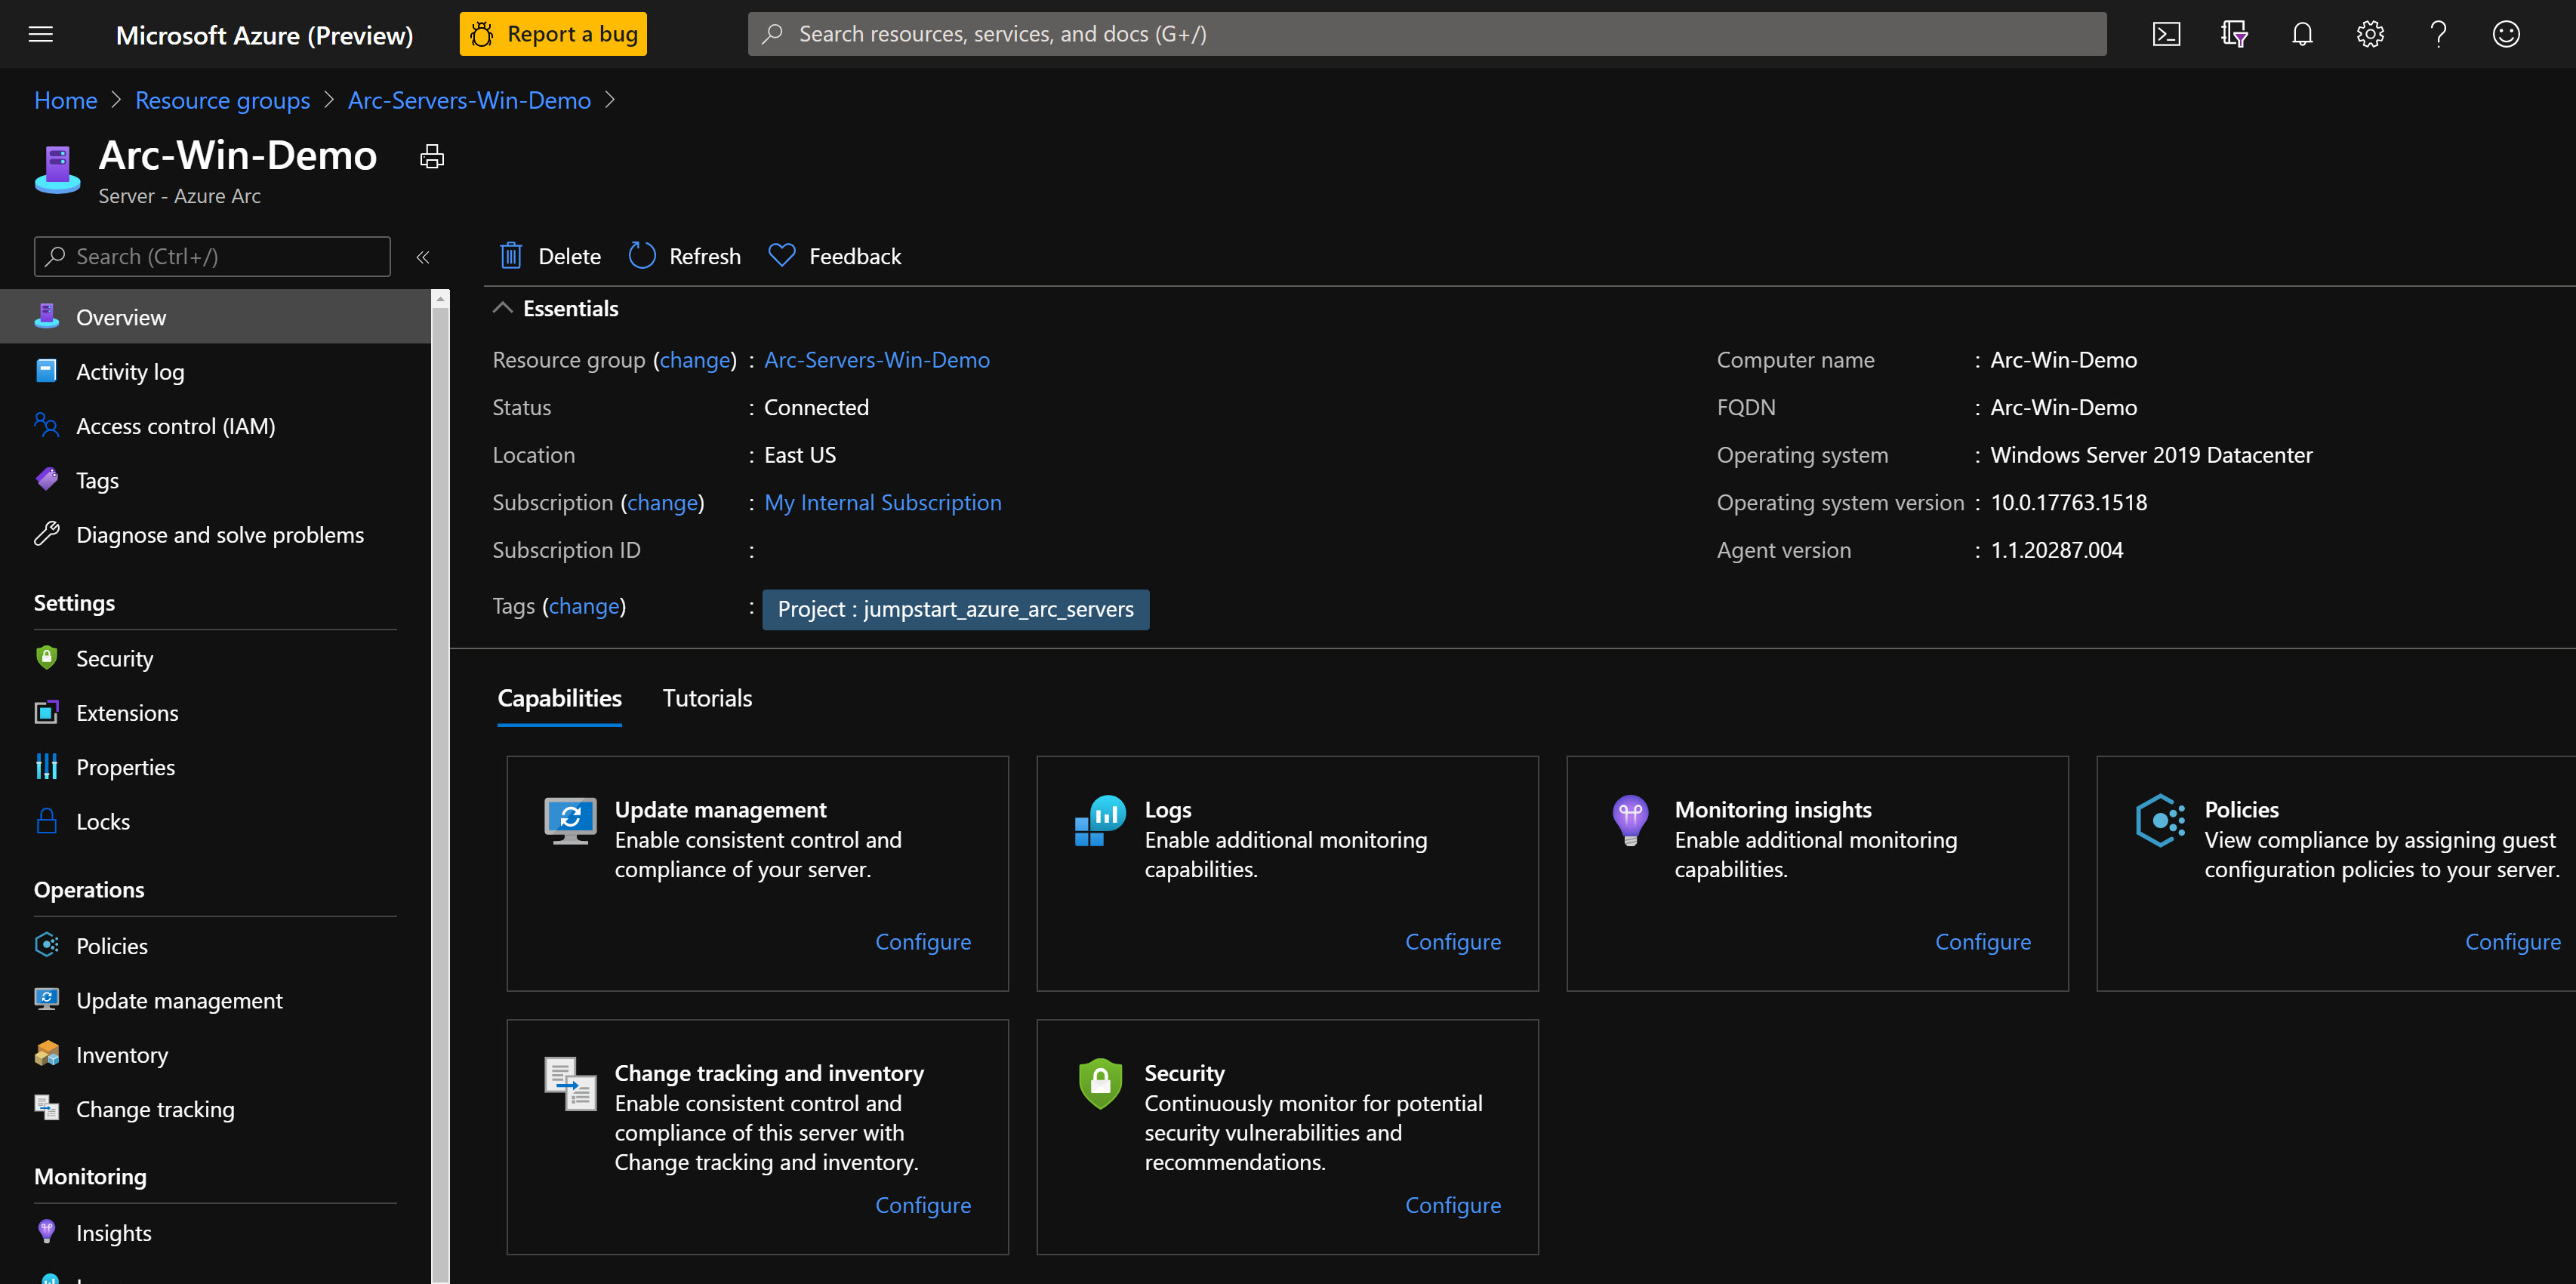Open My Internal Subscription link
Viewport: 2576px width, 1284px height.
883,503
